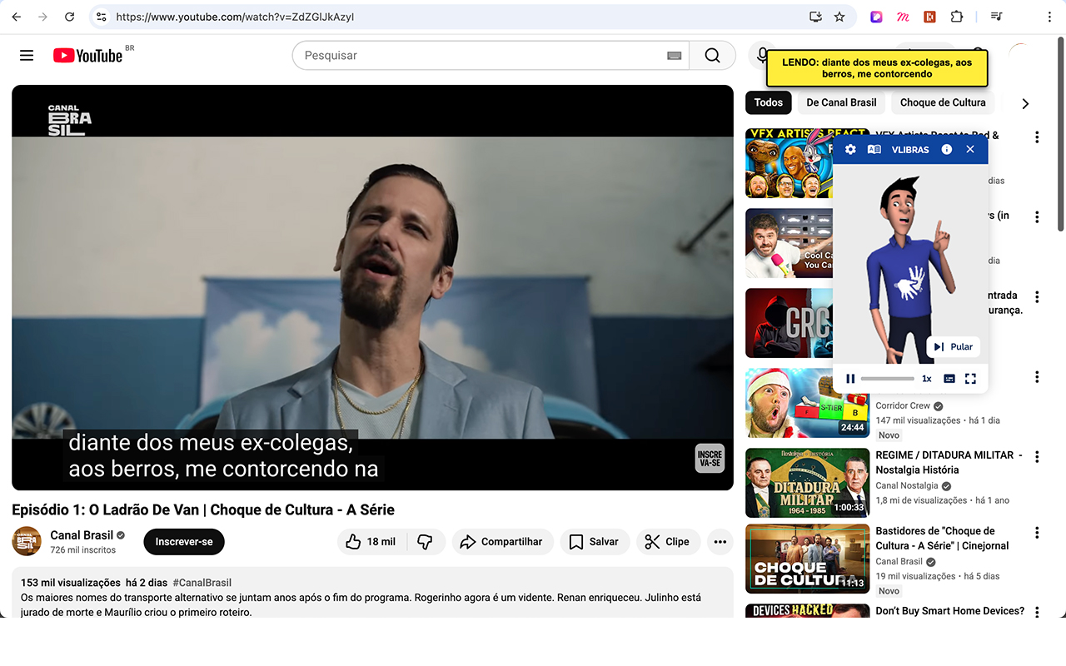Open the Canal Brasil channel name link
This screenshot has height=666, width=1066.
pyautogui.click(x=82, y=535)
